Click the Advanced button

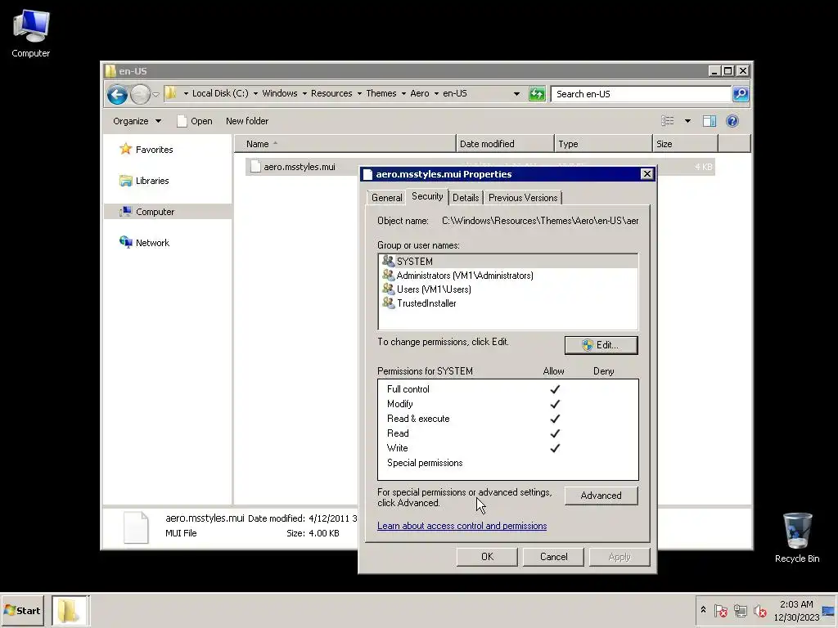601,496
